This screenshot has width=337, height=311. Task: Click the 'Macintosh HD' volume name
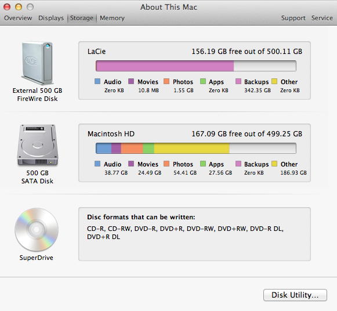(111, 134)
